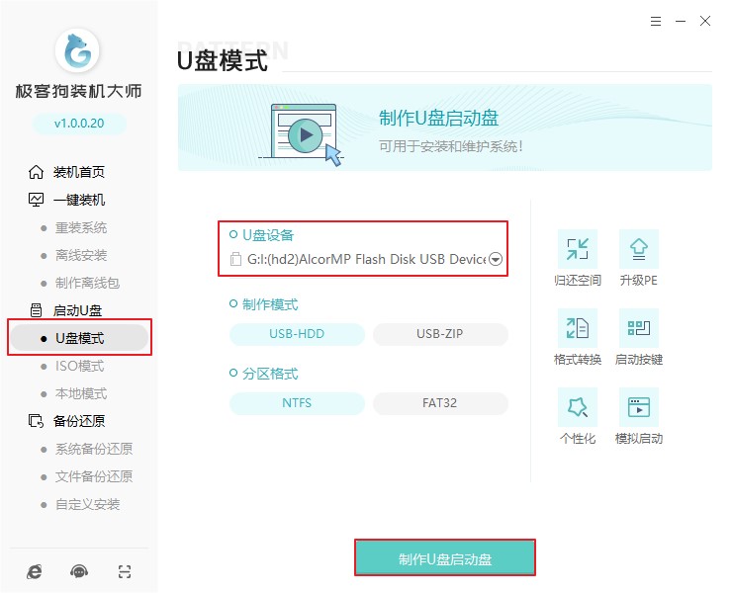Screen dimensions: 732x593
Task: Click the 制作U盘启动盘 button
Action: [x=445, y=558]
